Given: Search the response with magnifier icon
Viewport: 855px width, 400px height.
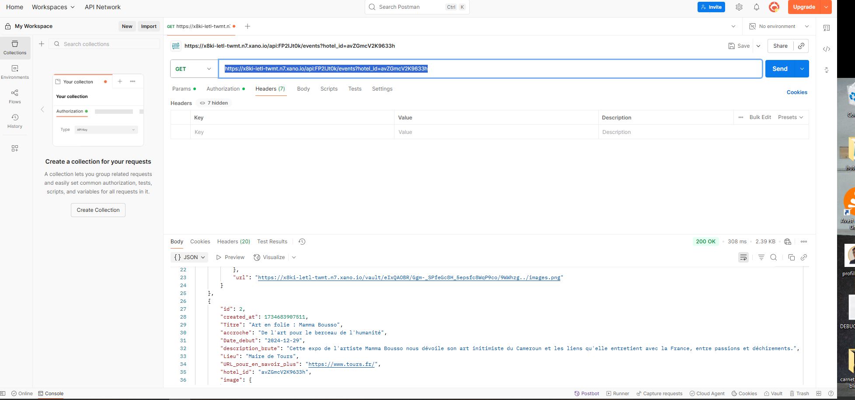Looking at the screenshot, I should (x=773, y=257).
